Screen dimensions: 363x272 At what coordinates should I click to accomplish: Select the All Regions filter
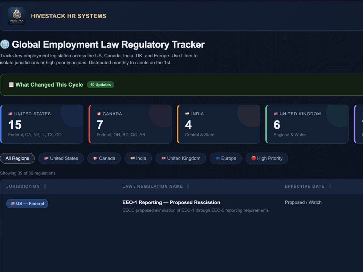tap(17, 158)
